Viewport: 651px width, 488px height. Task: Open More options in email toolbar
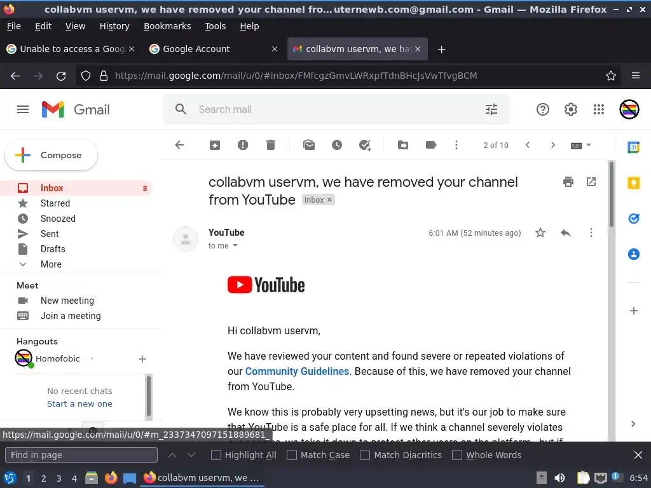[456, 145]
